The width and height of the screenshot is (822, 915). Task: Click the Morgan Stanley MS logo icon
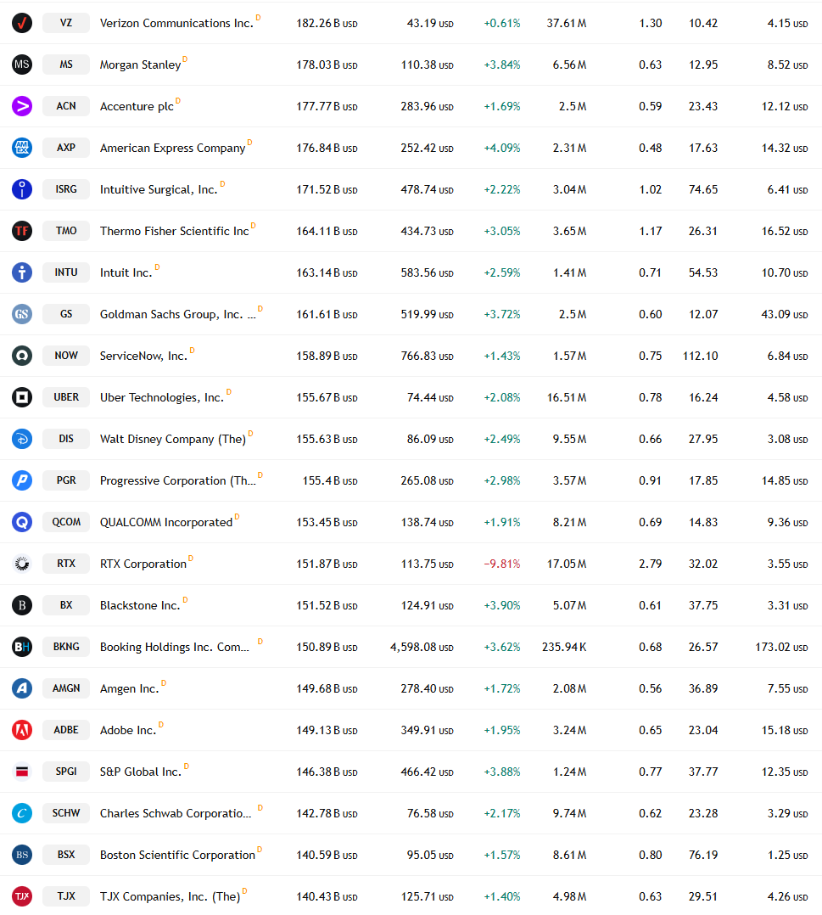pos(22,65)
